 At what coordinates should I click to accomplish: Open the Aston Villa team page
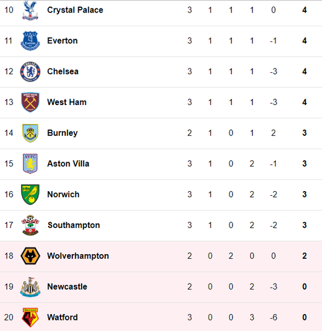pyautogui.click(x=68, y=164)
